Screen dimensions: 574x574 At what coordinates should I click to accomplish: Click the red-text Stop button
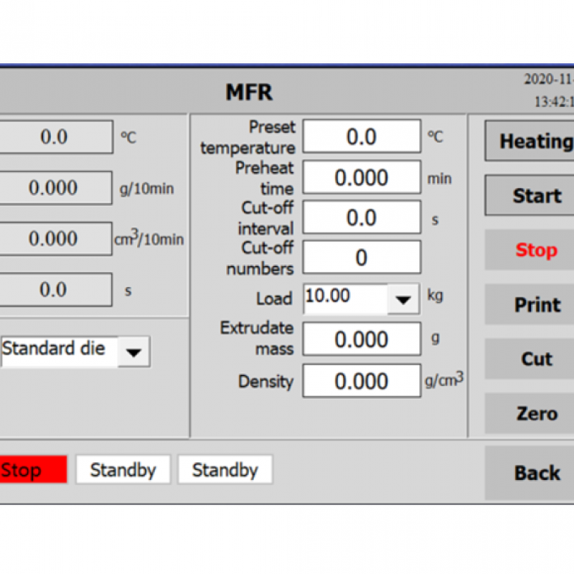pos(535,250)
